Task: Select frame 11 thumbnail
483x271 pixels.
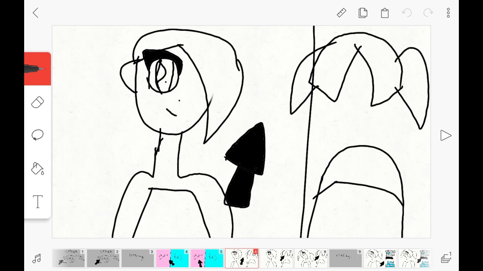Action: [x=415, y=258]
